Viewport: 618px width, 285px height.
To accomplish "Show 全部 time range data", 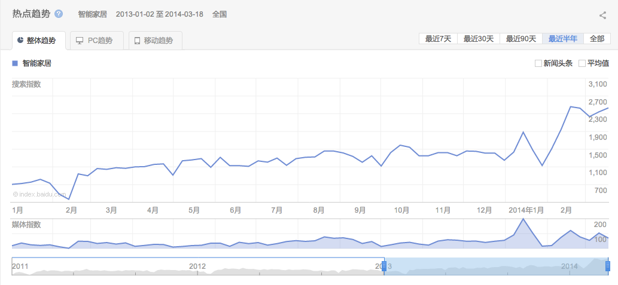I will point(597,39).
